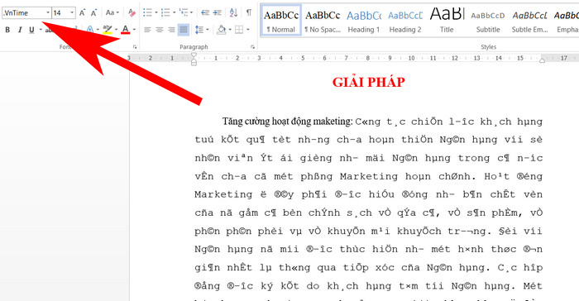Apply multilevel list formatting
The height and width of the screenshot is (301, 579).
click(184, 13)
